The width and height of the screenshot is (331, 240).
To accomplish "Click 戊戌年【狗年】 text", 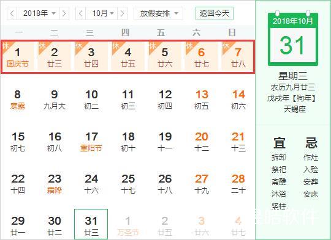I will pos(293,98).
